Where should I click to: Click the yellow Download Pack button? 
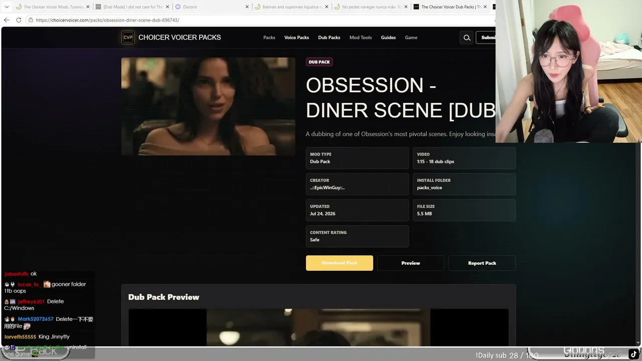[x=340, y=263]
